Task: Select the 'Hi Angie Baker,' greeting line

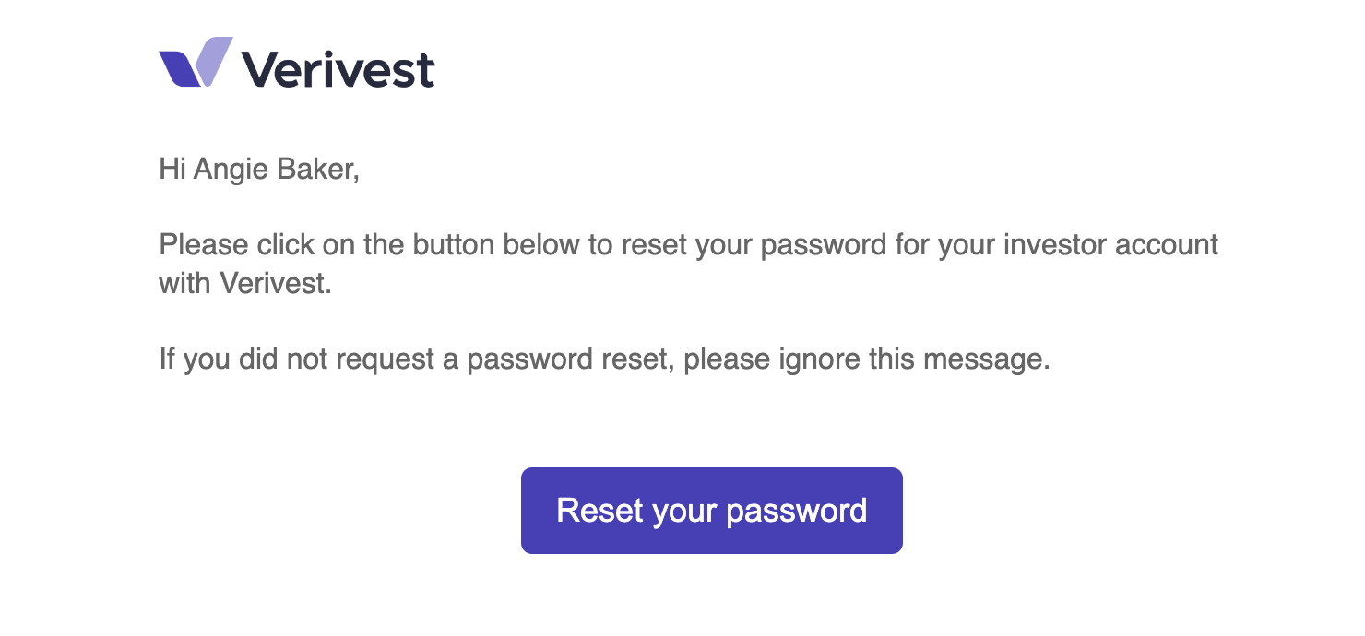Action: coord(259,171)
